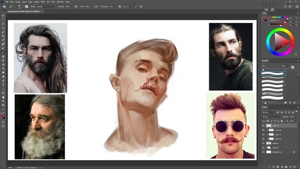
Task: Hide the selected top layer's eye icon
Action: 263,126
